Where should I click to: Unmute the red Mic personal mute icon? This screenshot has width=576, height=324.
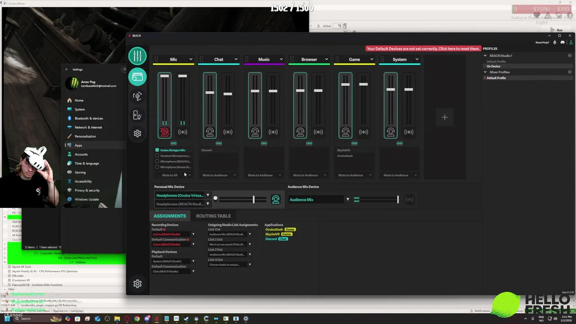coord(164,132)
